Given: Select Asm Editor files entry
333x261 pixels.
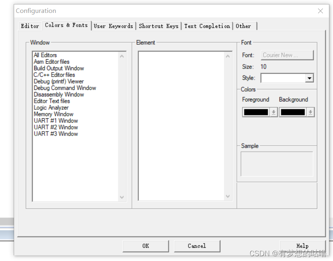Looking at the screenshot, I should click(x=52, y=62).
